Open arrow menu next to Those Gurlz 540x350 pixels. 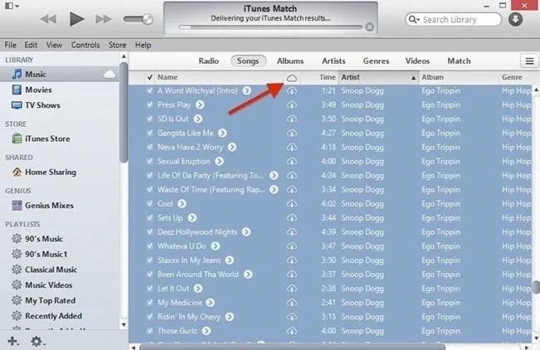[x=207, y=331]
